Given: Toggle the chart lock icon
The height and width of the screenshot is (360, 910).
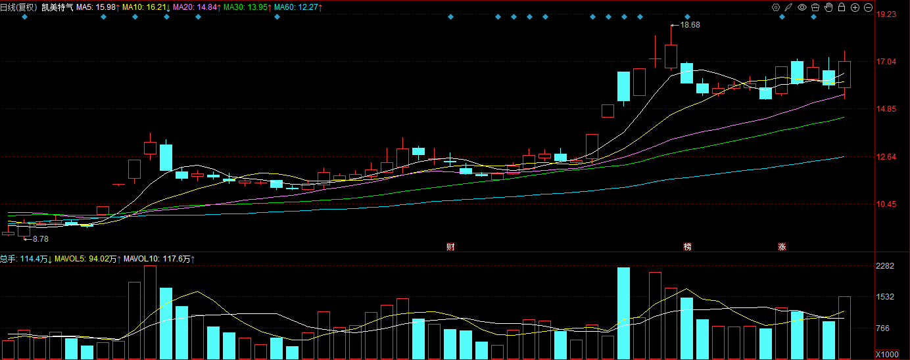Looking at the screenshot, I should (842, 7).
